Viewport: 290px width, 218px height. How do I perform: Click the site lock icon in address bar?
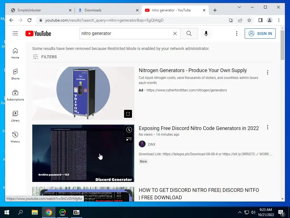click(x=41, y=20)
